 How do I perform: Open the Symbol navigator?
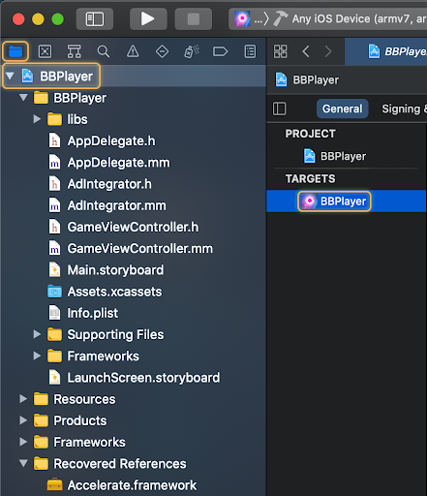pyautogui.click(x=74, y=51)
